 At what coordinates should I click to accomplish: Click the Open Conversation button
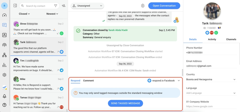[164, 6]
